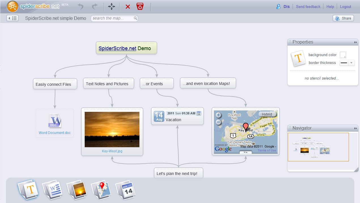Viewport: 360px width, 203px height.
Task: Click the redo arrow in toolbar
Action: 95,7
